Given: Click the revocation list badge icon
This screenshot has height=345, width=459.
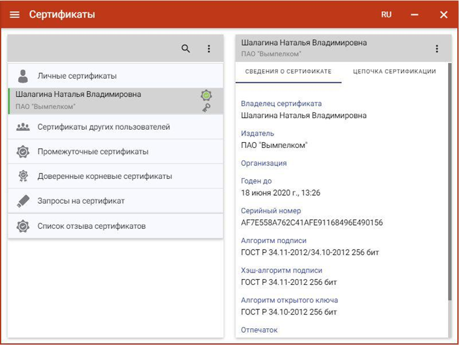Looking at the screenshot, I should pyautogui.click(x=23, y=226).
